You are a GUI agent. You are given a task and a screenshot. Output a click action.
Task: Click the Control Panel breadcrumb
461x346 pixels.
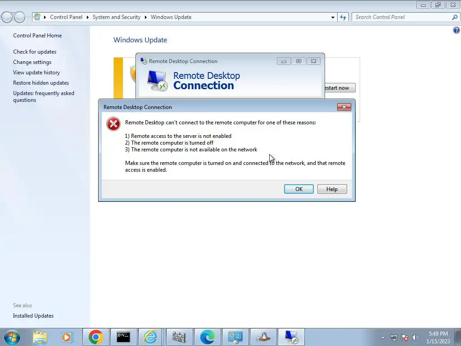[x=66, y=17]
